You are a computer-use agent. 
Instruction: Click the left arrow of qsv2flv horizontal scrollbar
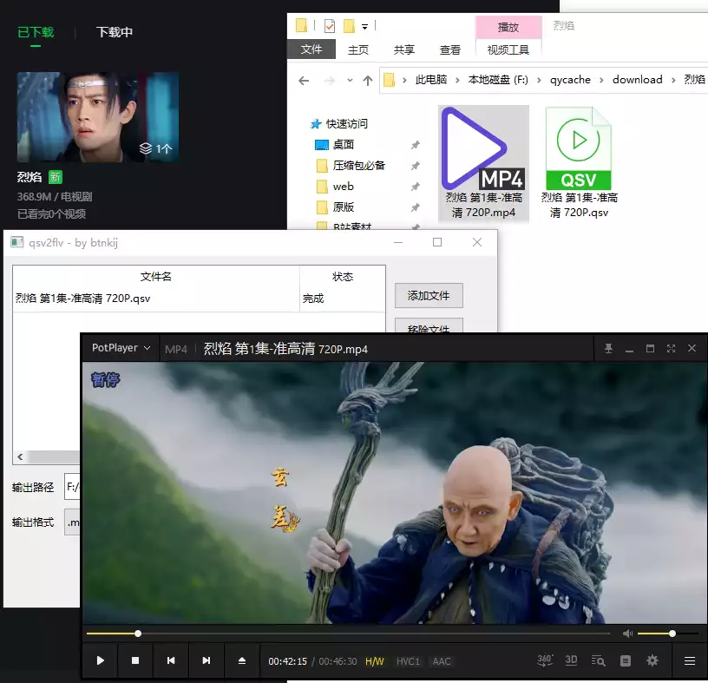tap(20, 456)
